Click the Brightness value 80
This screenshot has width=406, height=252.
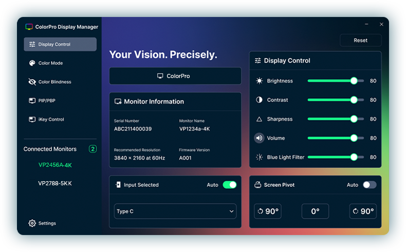click(x=373, y=81)
